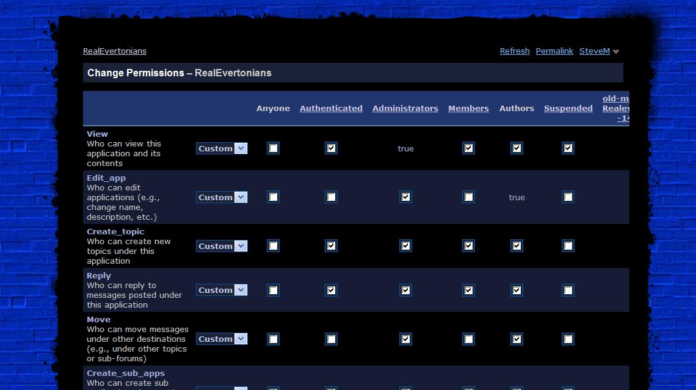
Task: Click the Refresh link
Action: tap(515, 51)
